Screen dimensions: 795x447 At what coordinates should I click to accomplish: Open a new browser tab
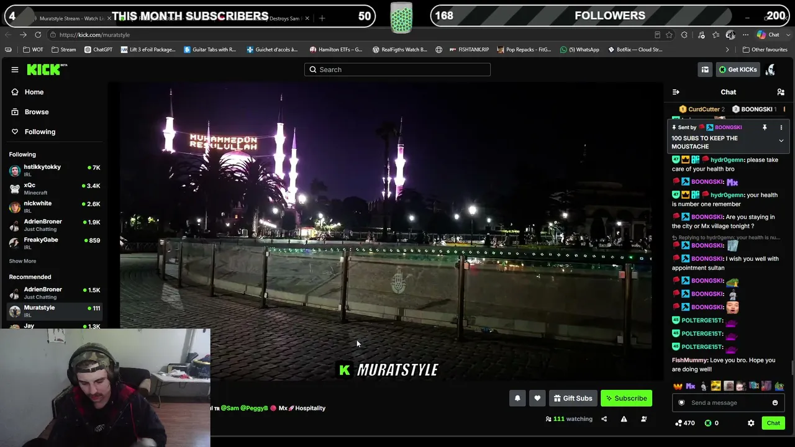pos(322,18)
